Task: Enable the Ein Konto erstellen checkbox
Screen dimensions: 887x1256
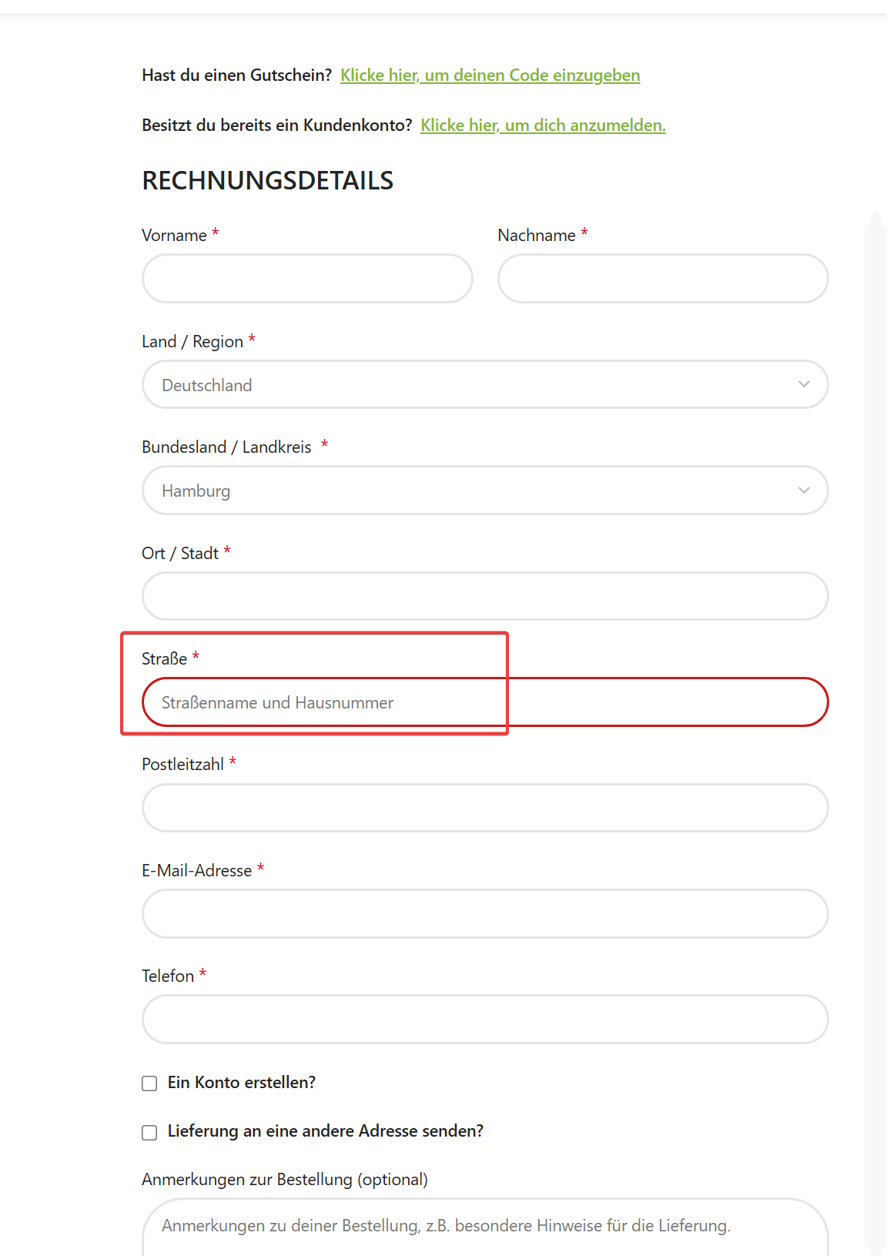Action: pos(149,1084)
